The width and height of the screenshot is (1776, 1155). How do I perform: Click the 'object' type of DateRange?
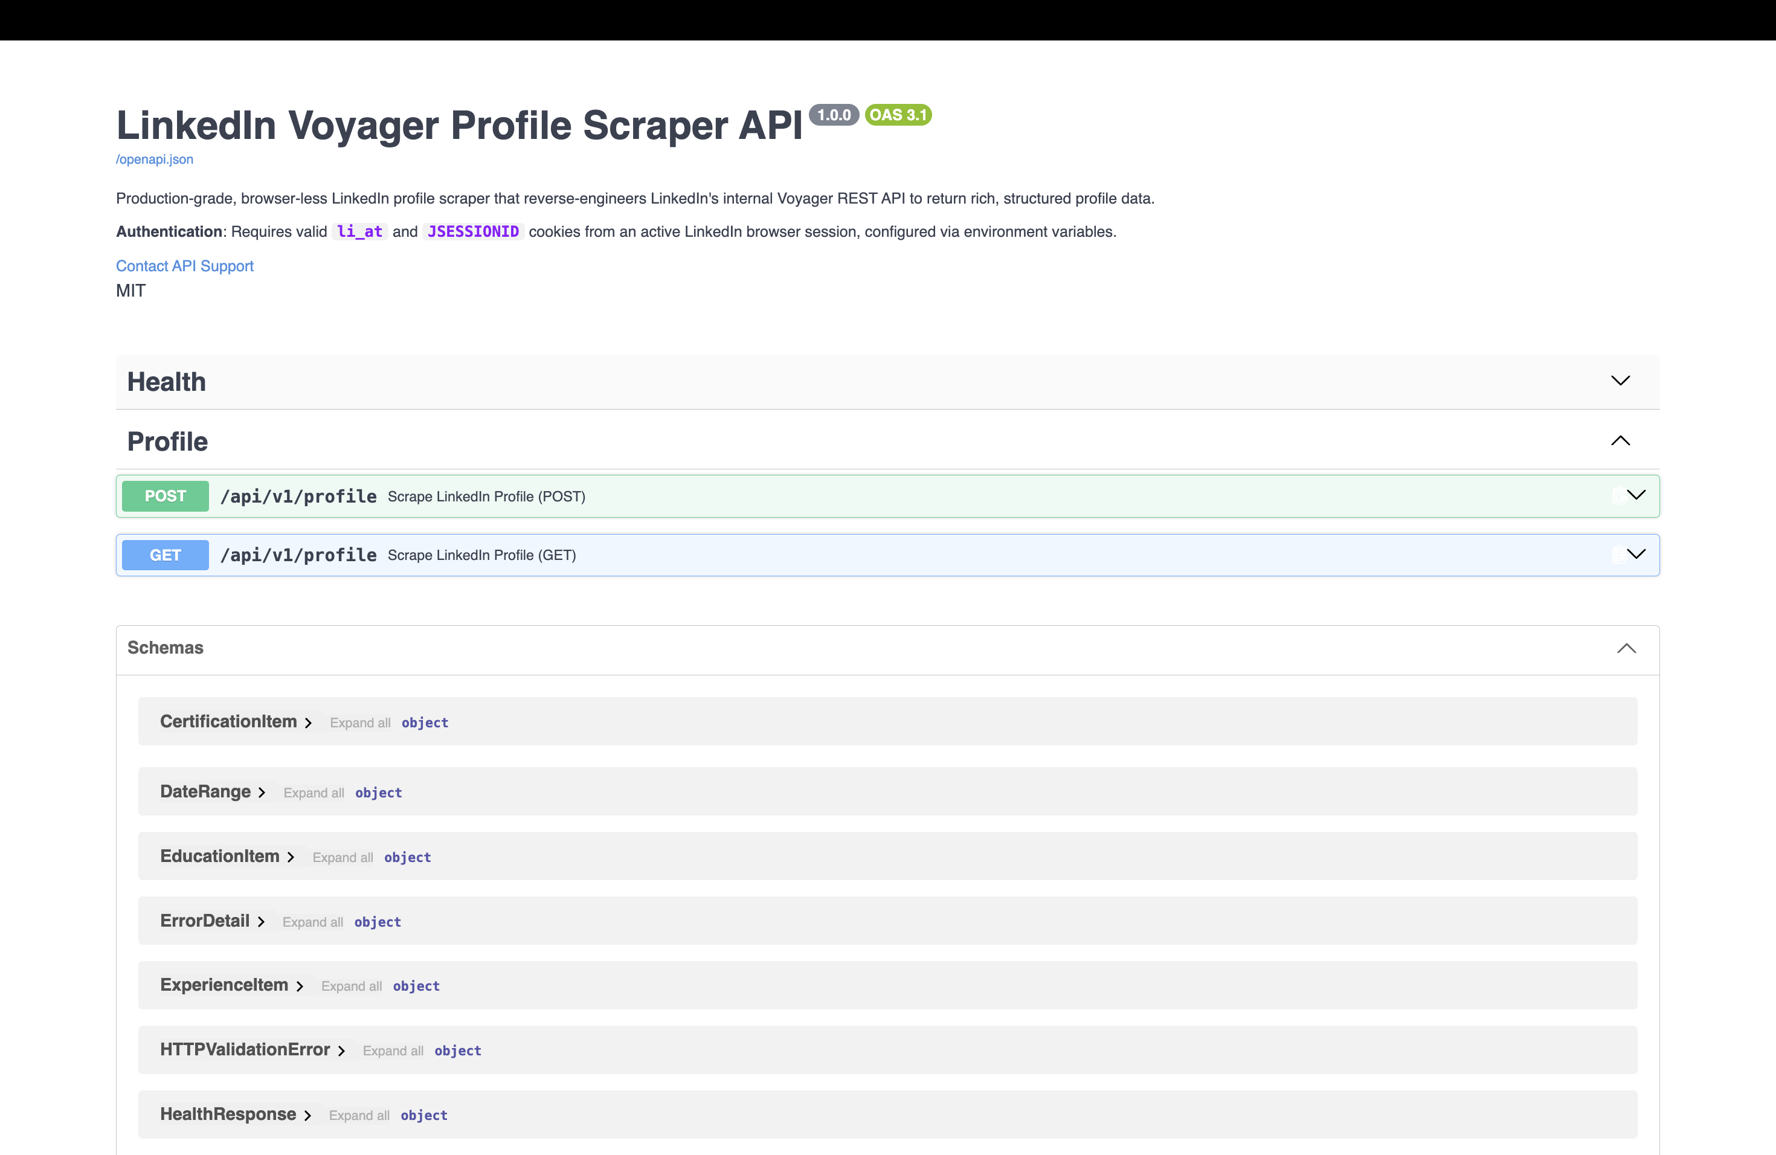[378, 793]
